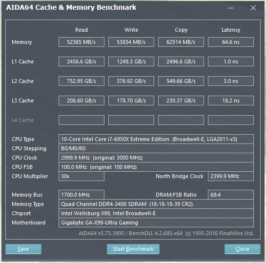Click the Close button at bottom

[x=243, y=249]
